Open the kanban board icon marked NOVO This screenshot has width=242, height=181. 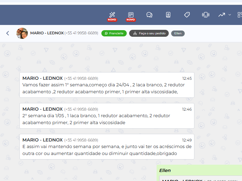point(131,15)
